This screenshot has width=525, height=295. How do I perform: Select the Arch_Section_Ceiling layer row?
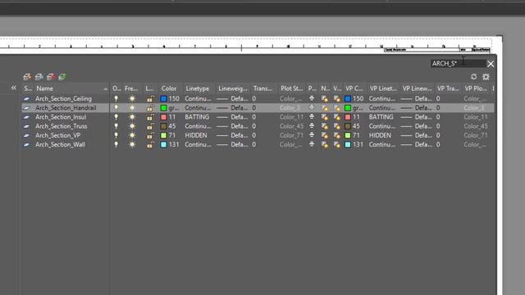258,98
